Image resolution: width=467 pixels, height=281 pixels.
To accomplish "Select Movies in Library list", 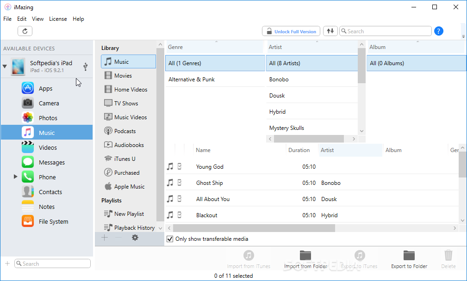I will tap(128, 75).
